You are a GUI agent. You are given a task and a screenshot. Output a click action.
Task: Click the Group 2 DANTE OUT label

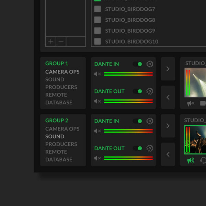pos(109,148)
